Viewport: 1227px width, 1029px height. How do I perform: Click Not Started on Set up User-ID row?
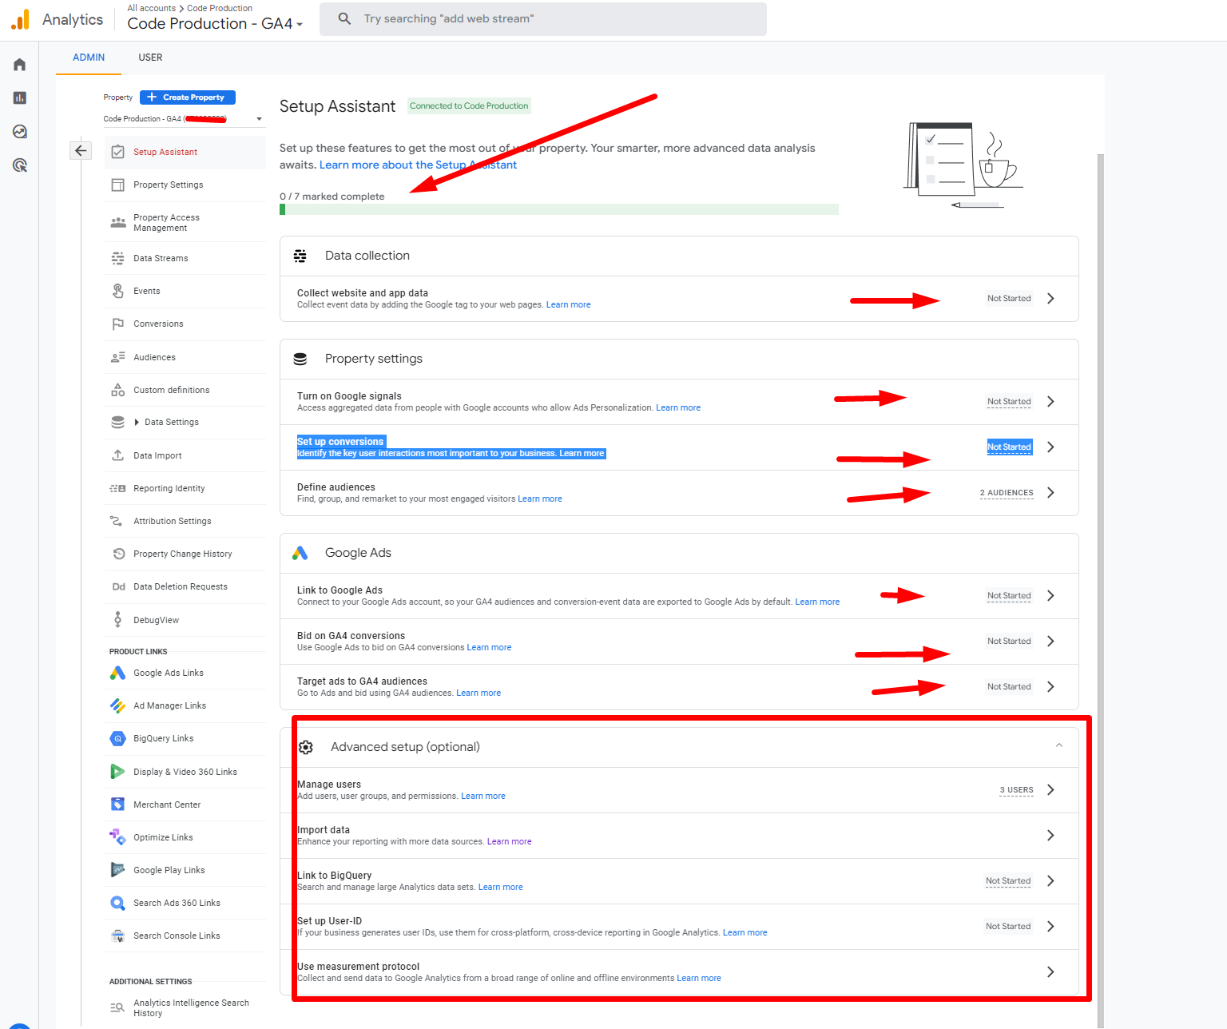tap(1008, 927)
